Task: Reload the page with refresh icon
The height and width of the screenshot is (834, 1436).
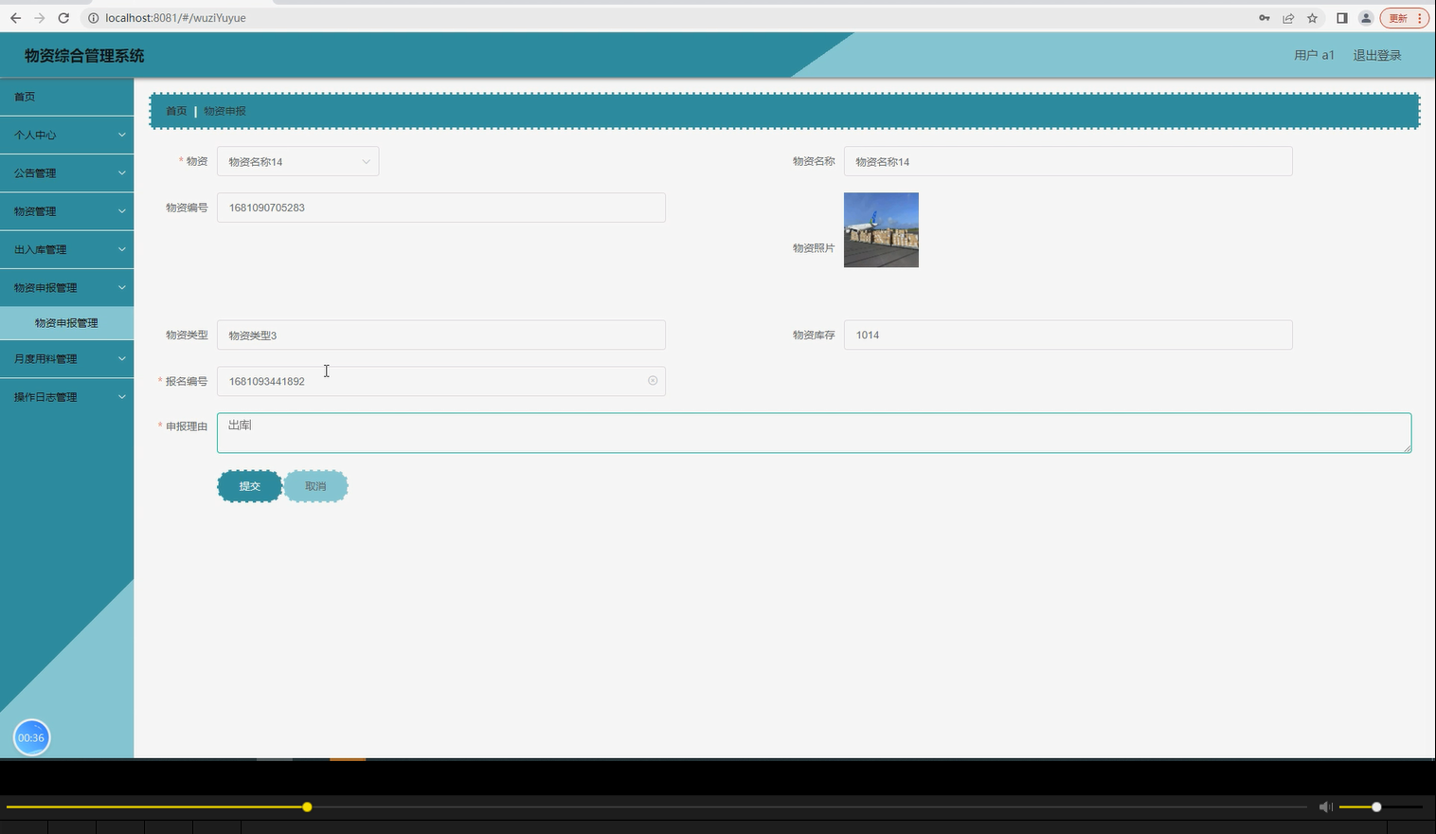Action: pyautogui.click(x=63, y=18)
